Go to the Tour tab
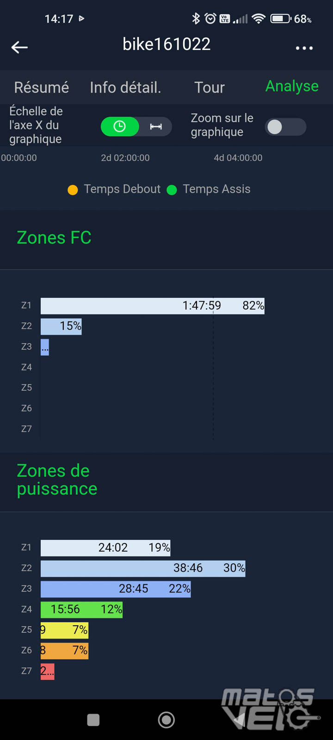Viewport: 333px width, 740px height. [x=210, y=87]
